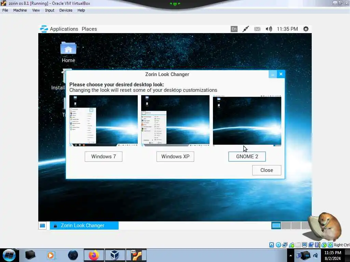Screen dimensions: 350x262
Task: Switch to the 64-bit VM window on taskbar
Action: (136, 255)
